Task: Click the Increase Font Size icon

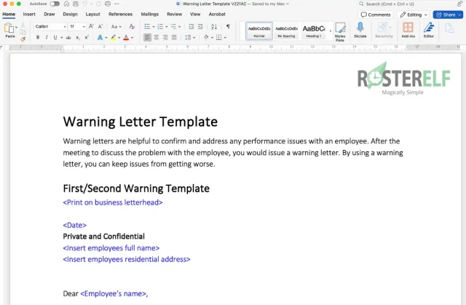Action: click(x=91, y=26)
